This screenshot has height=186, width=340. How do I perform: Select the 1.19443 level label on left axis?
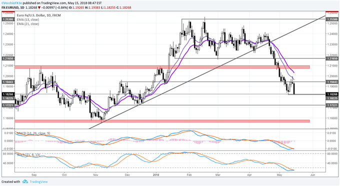8,82
